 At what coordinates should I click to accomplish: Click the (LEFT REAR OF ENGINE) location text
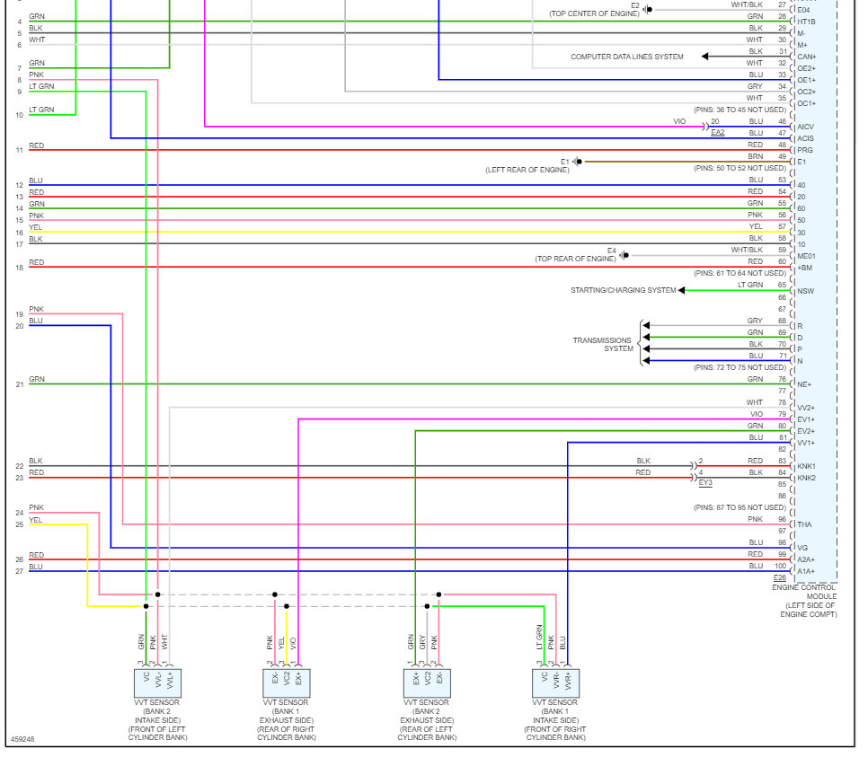527,170
